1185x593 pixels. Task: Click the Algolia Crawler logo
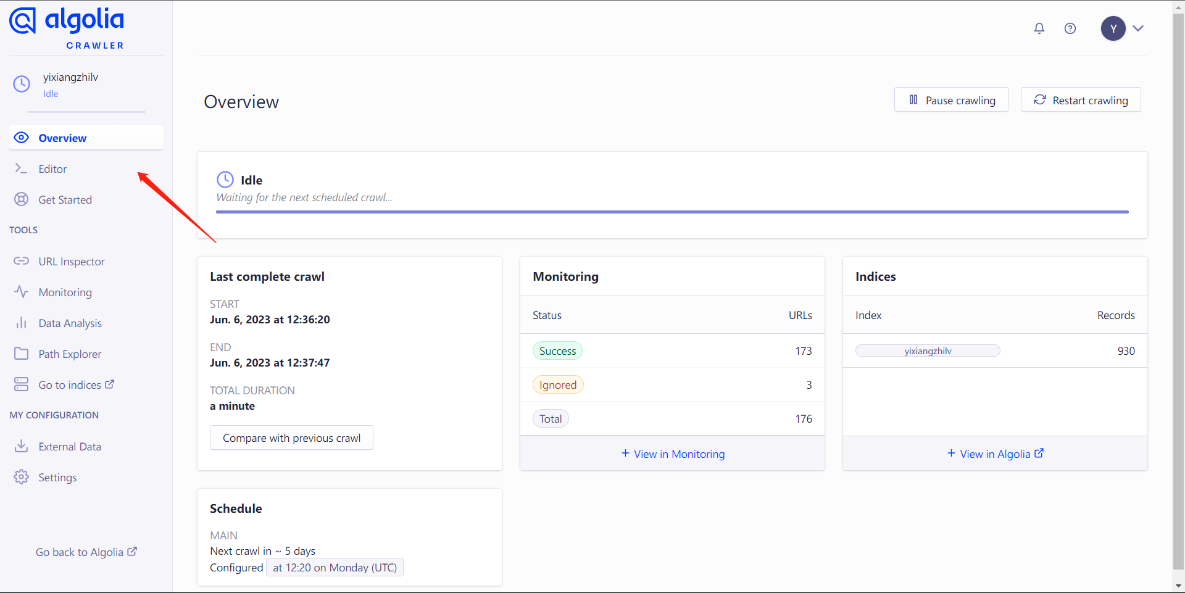point(67,28)
